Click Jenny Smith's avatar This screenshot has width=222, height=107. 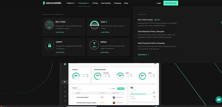pyautogui.click(x=114, y=103)
